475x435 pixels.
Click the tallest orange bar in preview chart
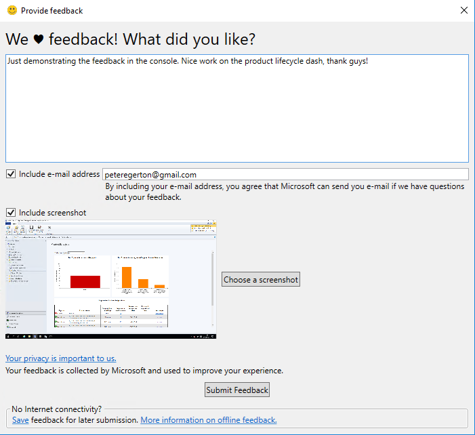pyautogui.click(x=126, y=278)
